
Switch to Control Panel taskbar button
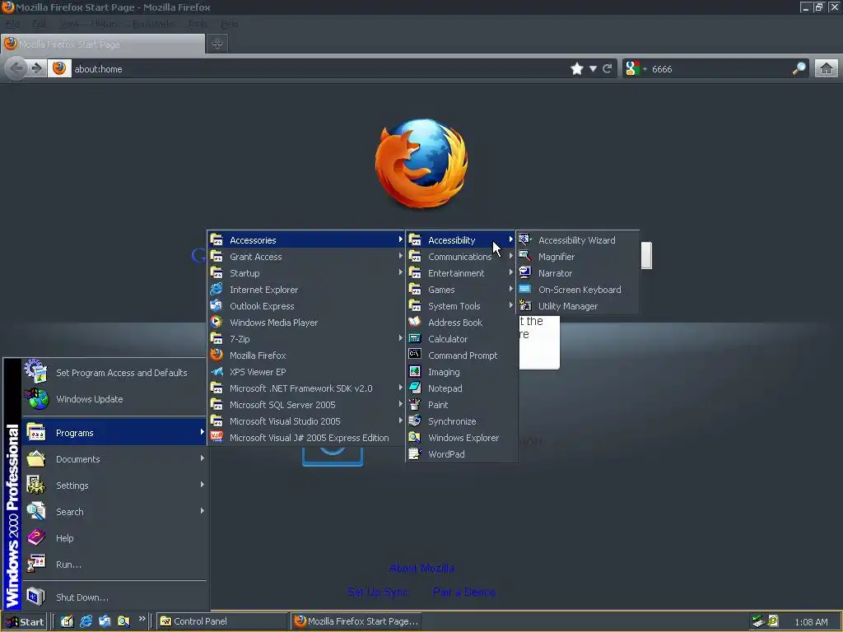(x=222, y=621)
